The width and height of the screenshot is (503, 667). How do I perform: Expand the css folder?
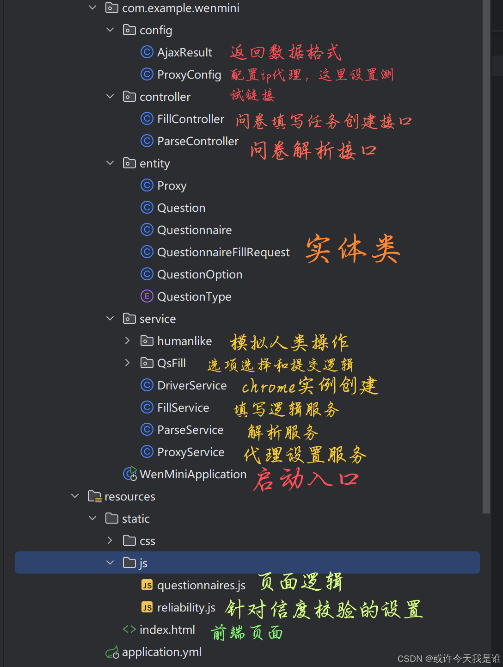point(110,541)
